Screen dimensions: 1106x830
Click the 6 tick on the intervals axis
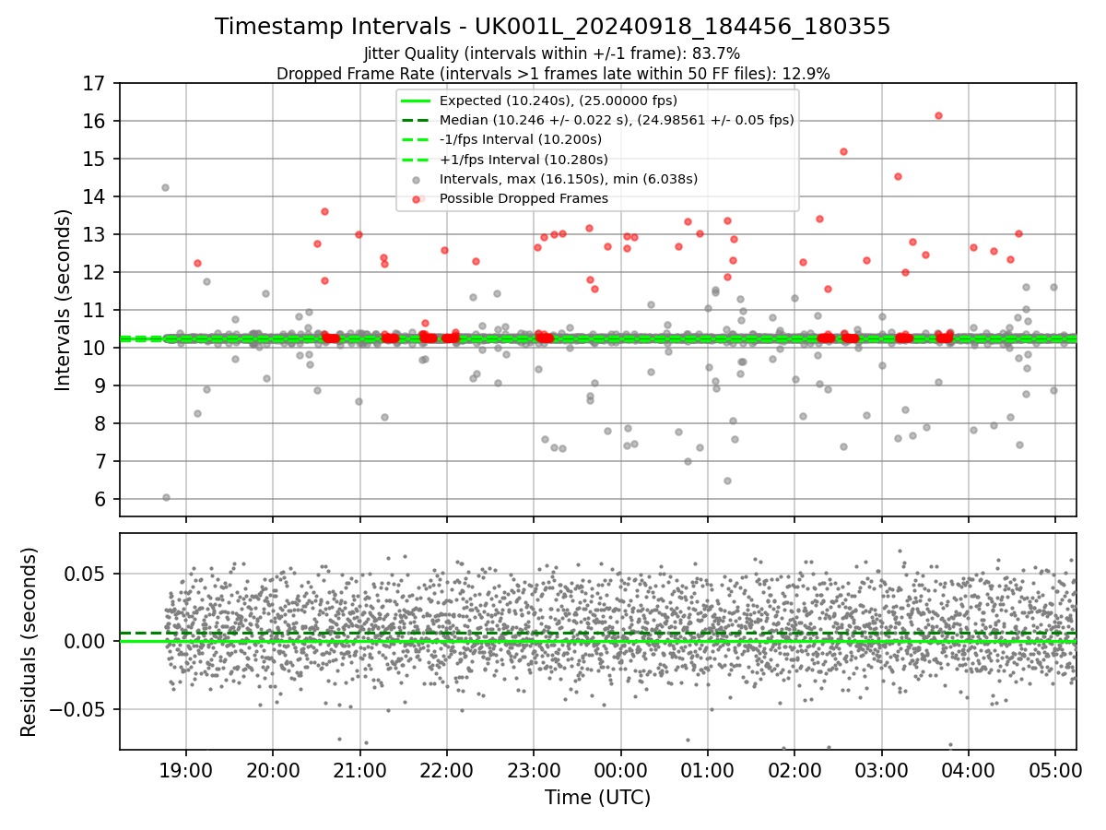[x=100, y=499]
